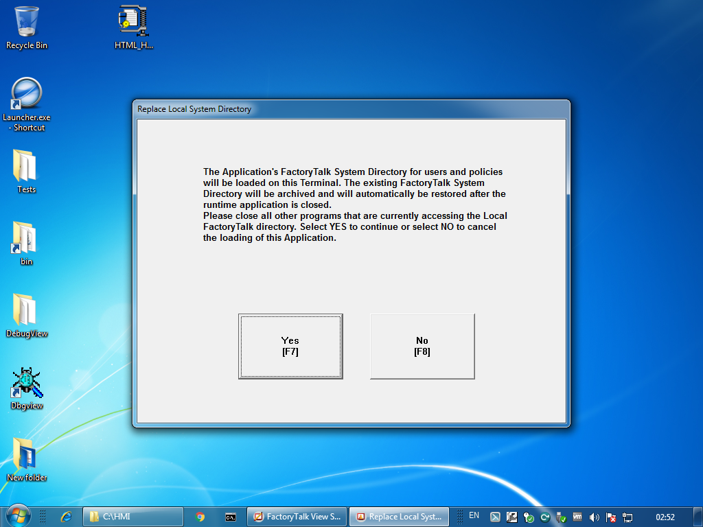Select the DebugView folder icon
The width and height of the screenshot is (703, 527).
coord(27,316)
